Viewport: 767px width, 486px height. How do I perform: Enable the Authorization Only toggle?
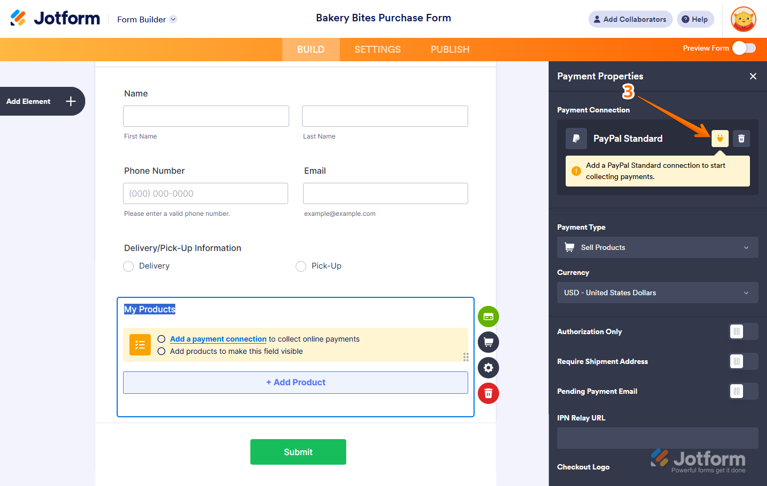pos(743,331)
